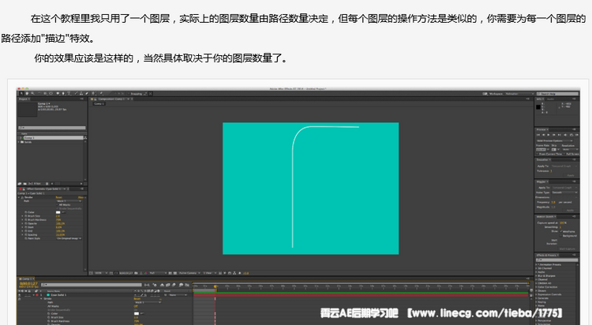Click the timeline playhead marker
This screenshot has width=592, height=325.
pyautogui.click(x=215, y=286)
